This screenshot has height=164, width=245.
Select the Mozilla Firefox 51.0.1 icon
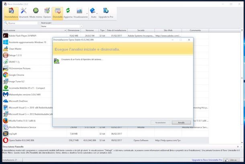pyautogui.click(x=6, y=120)
